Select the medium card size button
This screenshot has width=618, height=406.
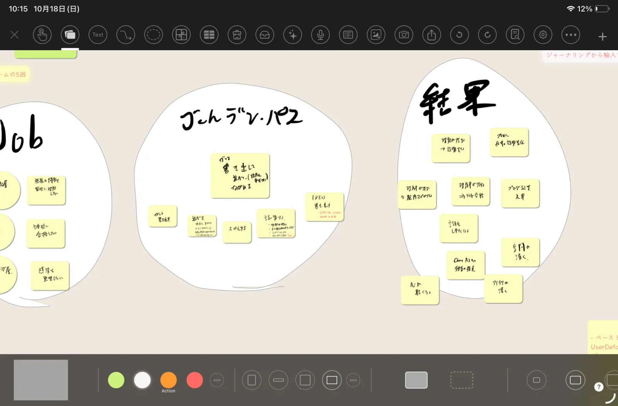coord(575,380)
